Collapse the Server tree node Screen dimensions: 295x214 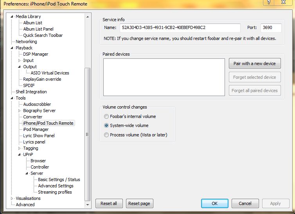tap(27, 174)
